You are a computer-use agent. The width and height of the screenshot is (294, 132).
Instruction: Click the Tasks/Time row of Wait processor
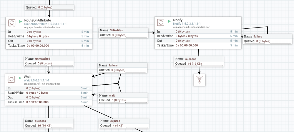[x=49, y=102]
